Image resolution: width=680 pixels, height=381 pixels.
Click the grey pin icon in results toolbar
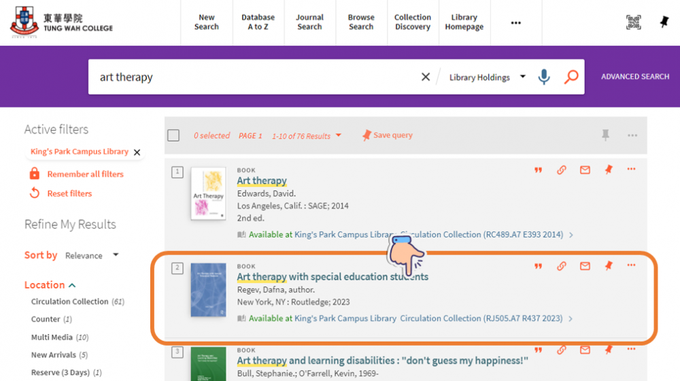[x=605, y=135]
